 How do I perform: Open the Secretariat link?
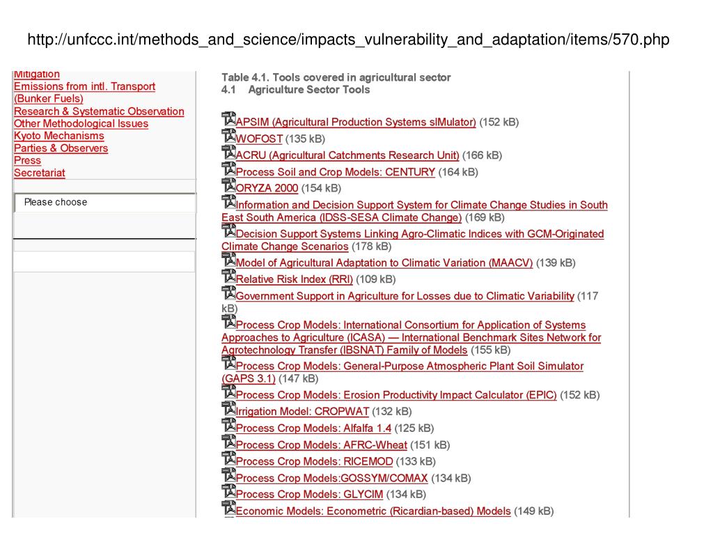[40, 173]
